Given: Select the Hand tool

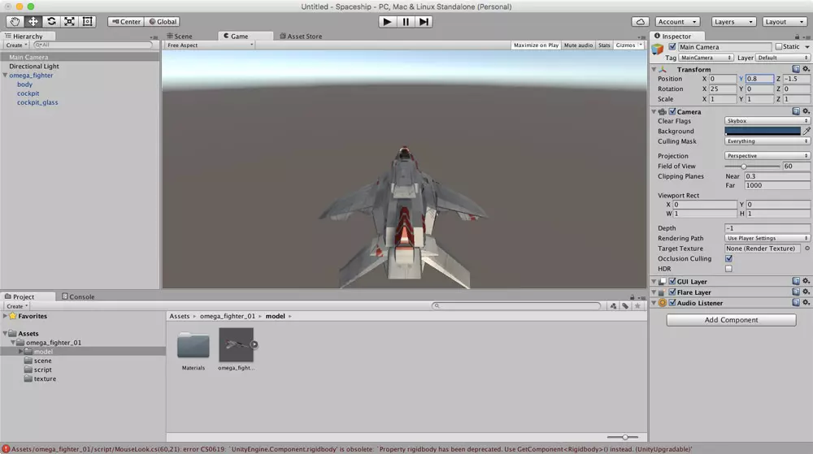Looking at the screenshot, I should (15, 21).
